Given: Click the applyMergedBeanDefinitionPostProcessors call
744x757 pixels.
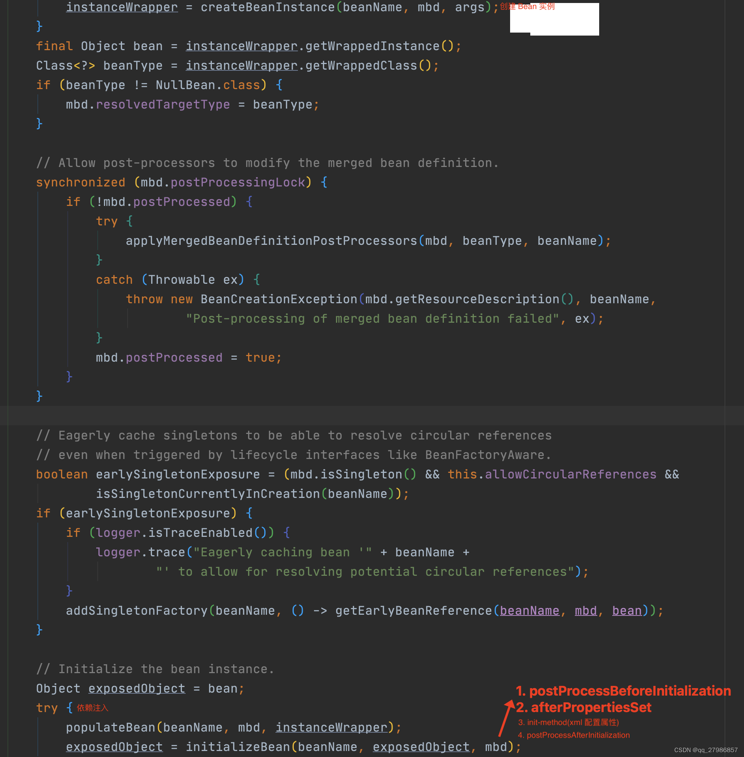Looking at the screenshot, I should pos(272,241).
